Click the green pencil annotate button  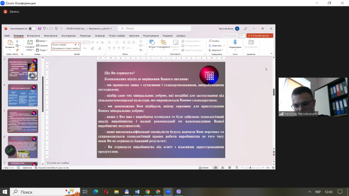pyautogui.click(x=10, y=150)
